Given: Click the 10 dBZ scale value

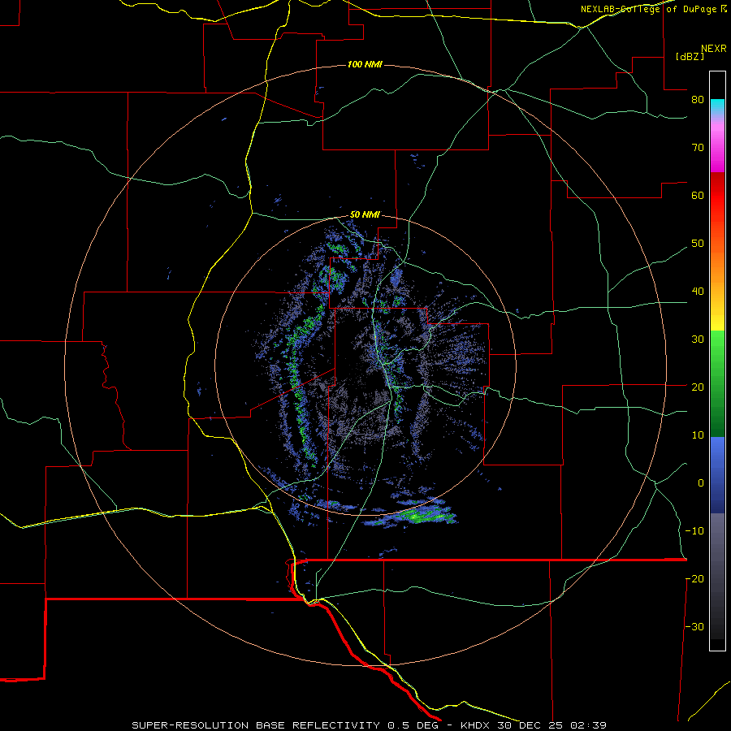Looking at the screenshot, I should [698, 435].
